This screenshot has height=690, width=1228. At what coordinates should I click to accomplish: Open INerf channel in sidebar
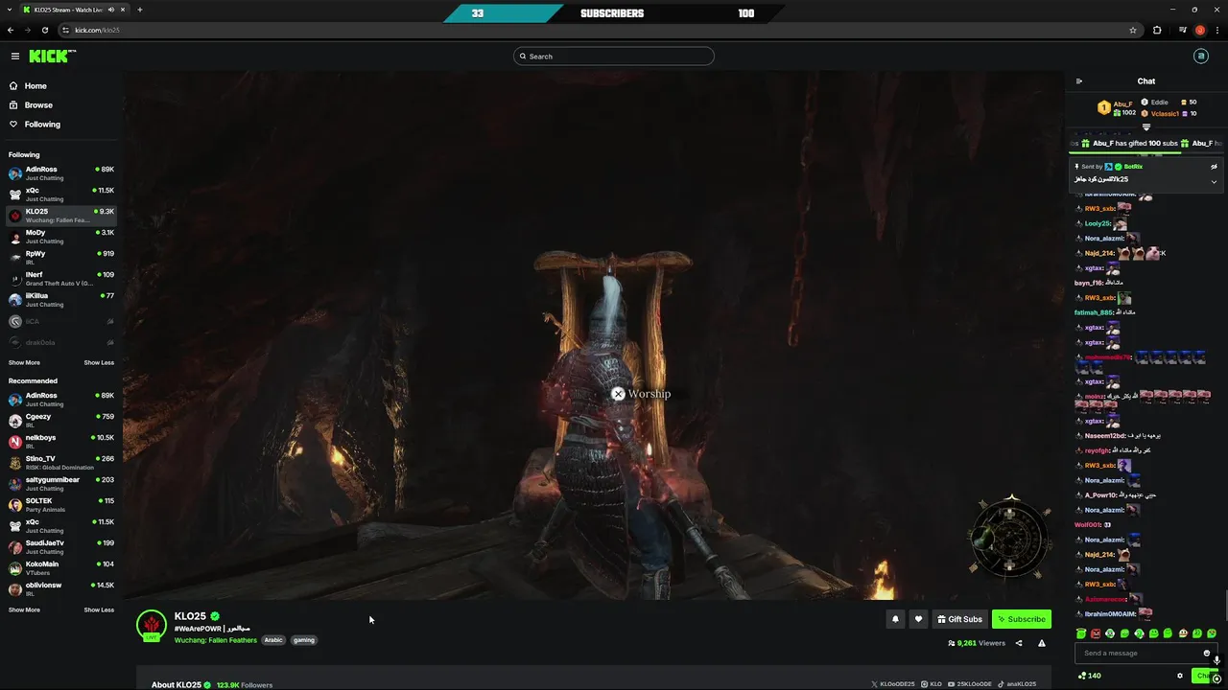(x=61, y=279)
